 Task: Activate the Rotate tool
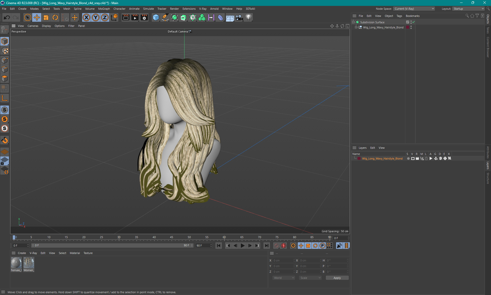pos(55,17)
